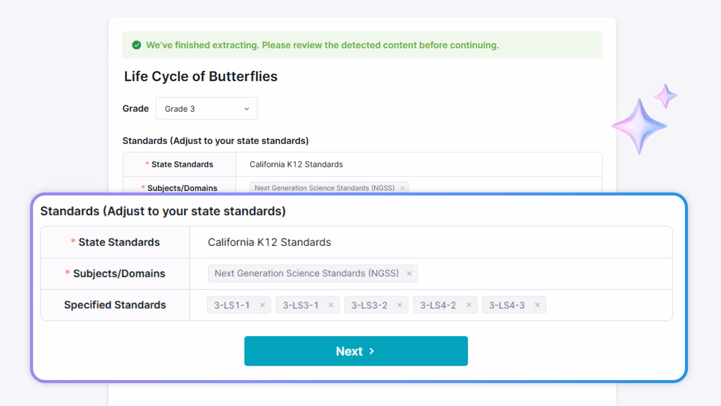The height and width of the screenshot is (406, 721).
Task: Click the Subjects/Domains field in highlighted panel
Action: [x=545, y=274]
